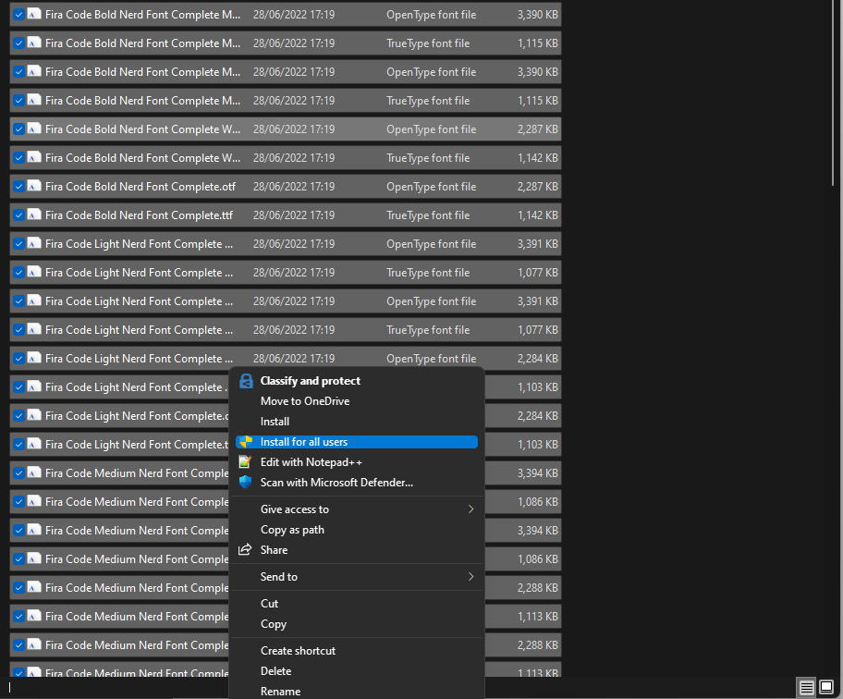Click the shield icon beside Install for all users
This screenshot has height=699, width=843.
(246, 442)
